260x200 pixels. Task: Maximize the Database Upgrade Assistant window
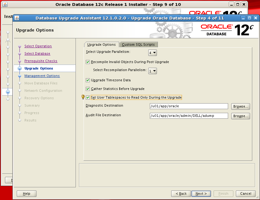click(x=249, y=18)
